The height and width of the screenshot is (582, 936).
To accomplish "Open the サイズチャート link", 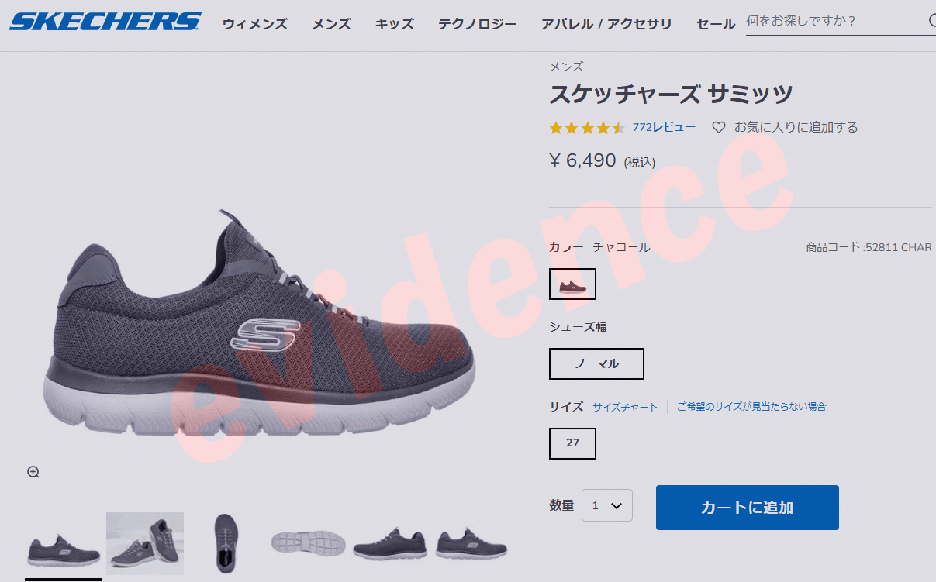I will pos(625,407).
